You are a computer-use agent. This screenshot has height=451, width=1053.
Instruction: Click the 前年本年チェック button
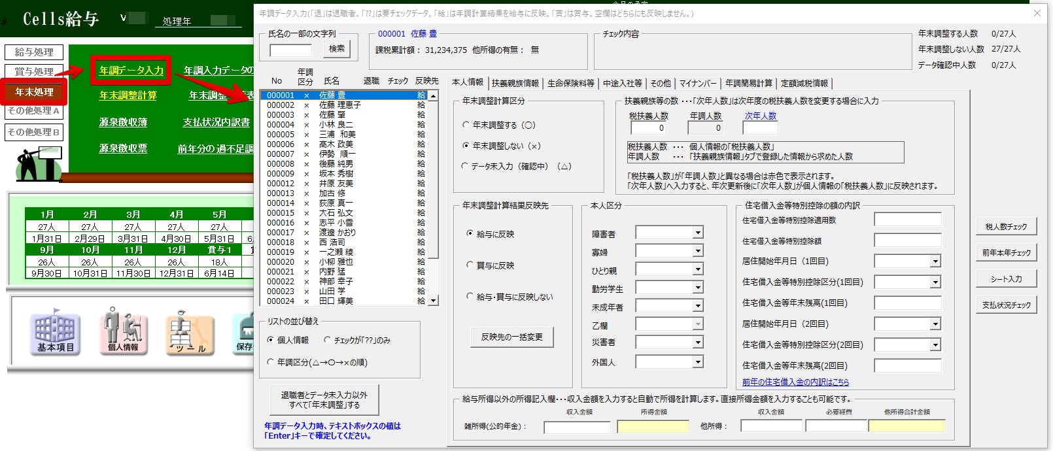1006,253
